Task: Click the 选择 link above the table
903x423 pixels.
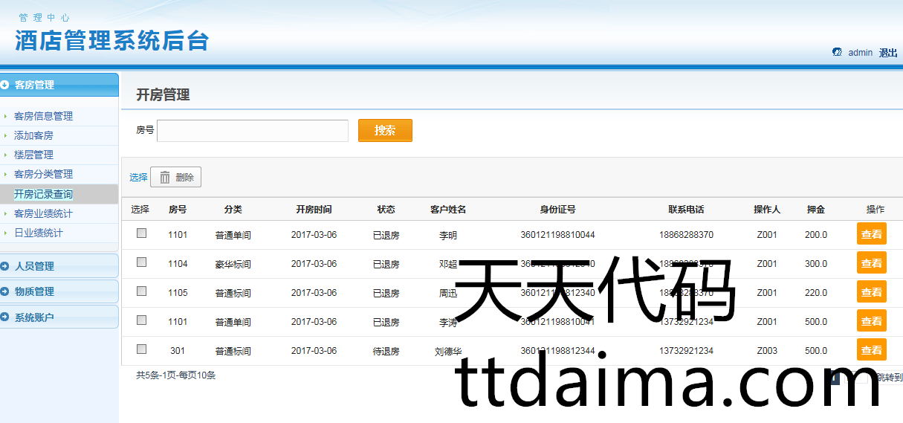Action: tap(138, 178)
